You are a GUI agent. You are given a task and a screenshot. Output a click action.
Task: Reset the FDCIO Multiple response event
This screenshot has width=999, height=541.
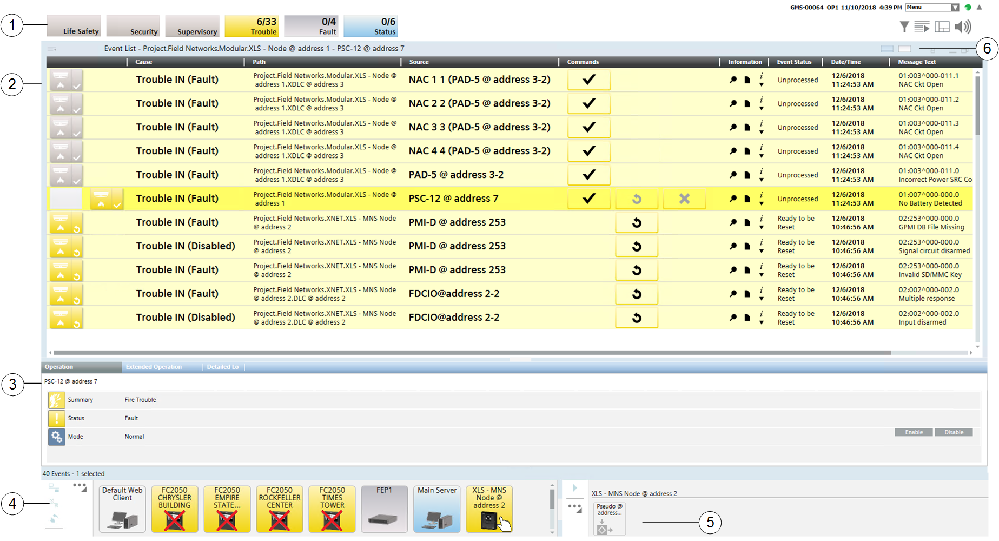pos(637,294)
